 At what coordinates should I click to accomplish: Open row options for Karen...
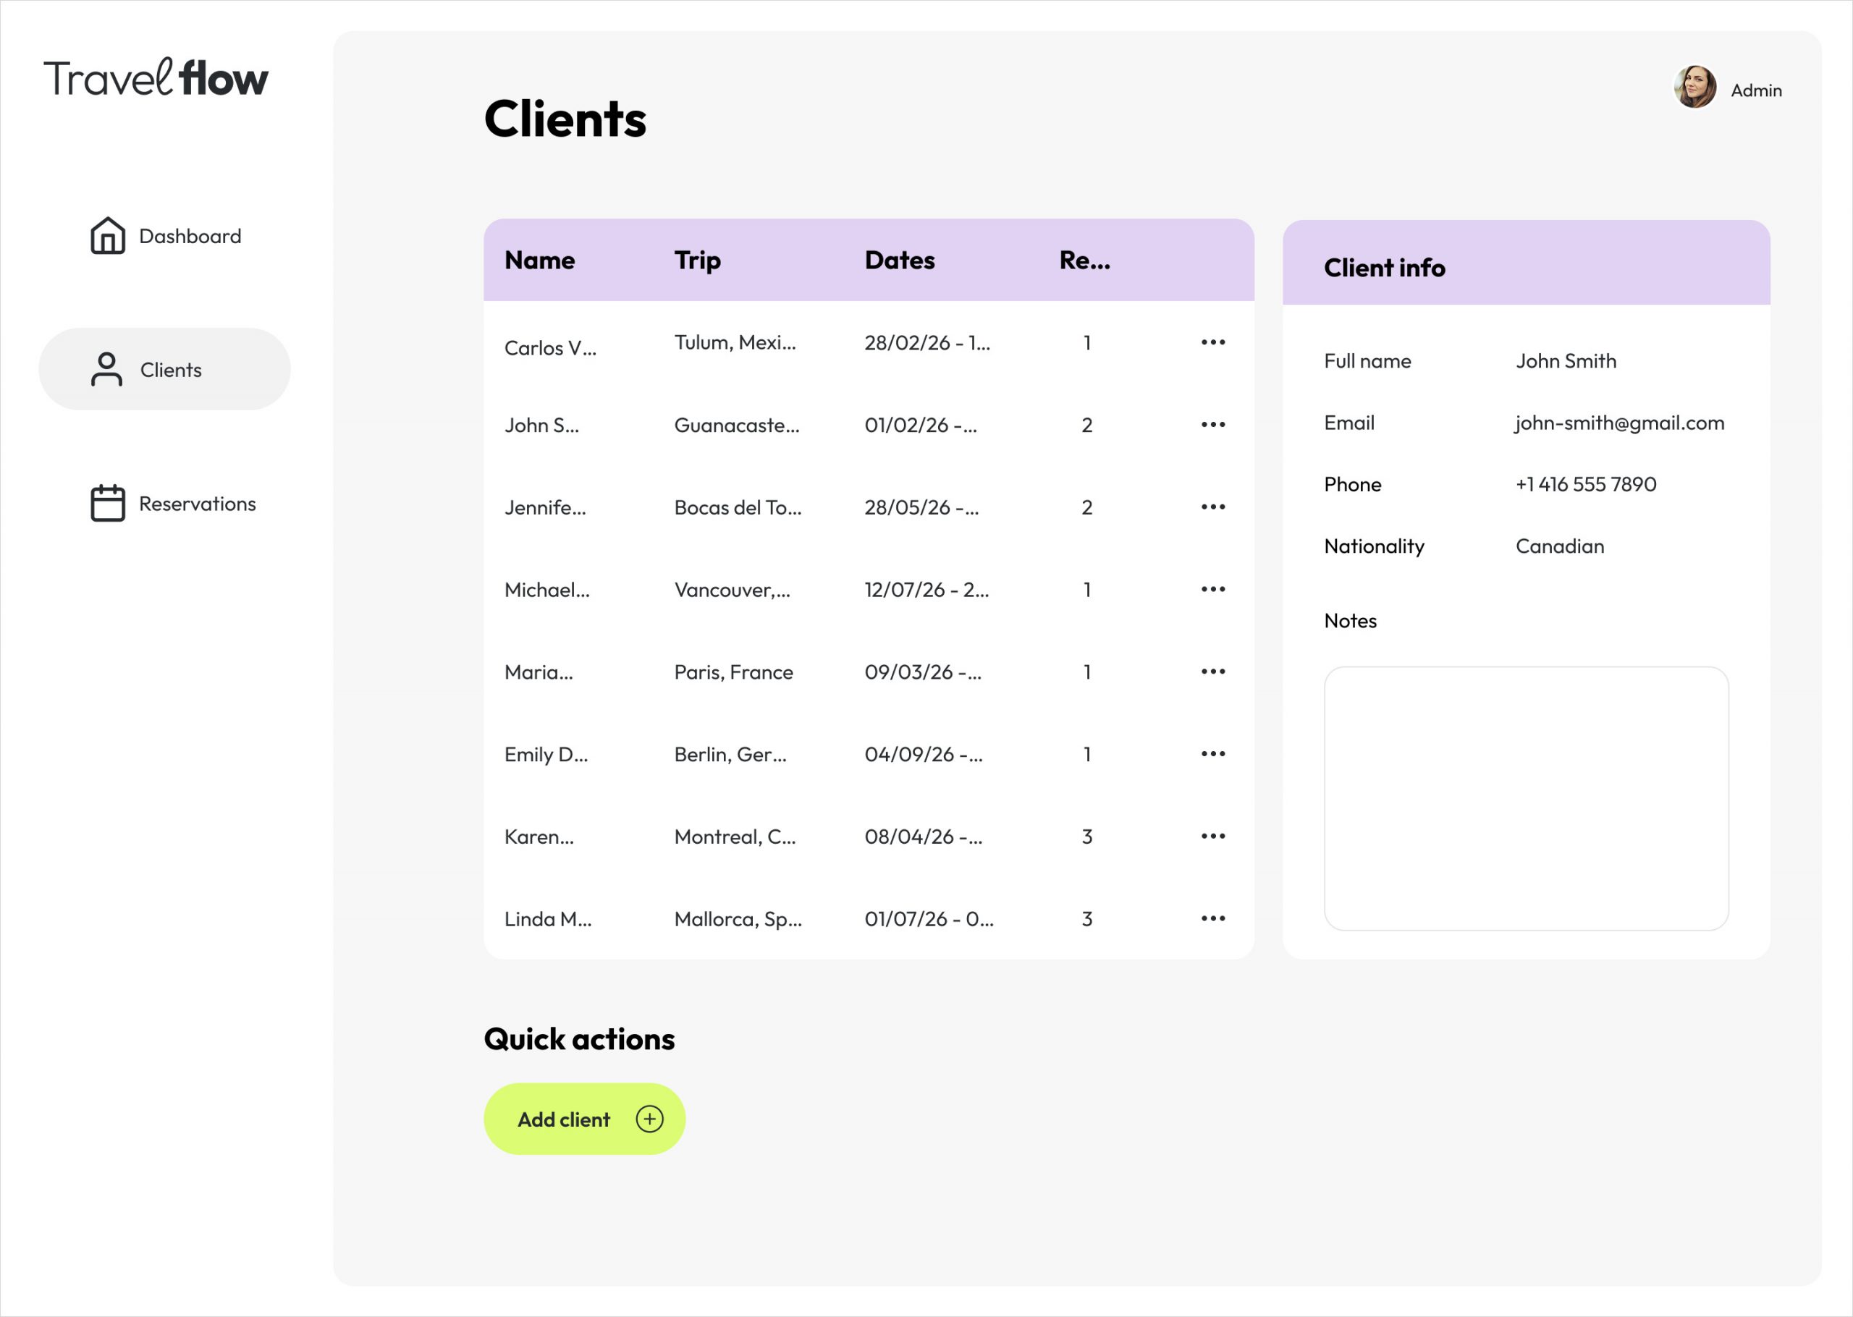pyautogui.click(x=1212, y=836)
